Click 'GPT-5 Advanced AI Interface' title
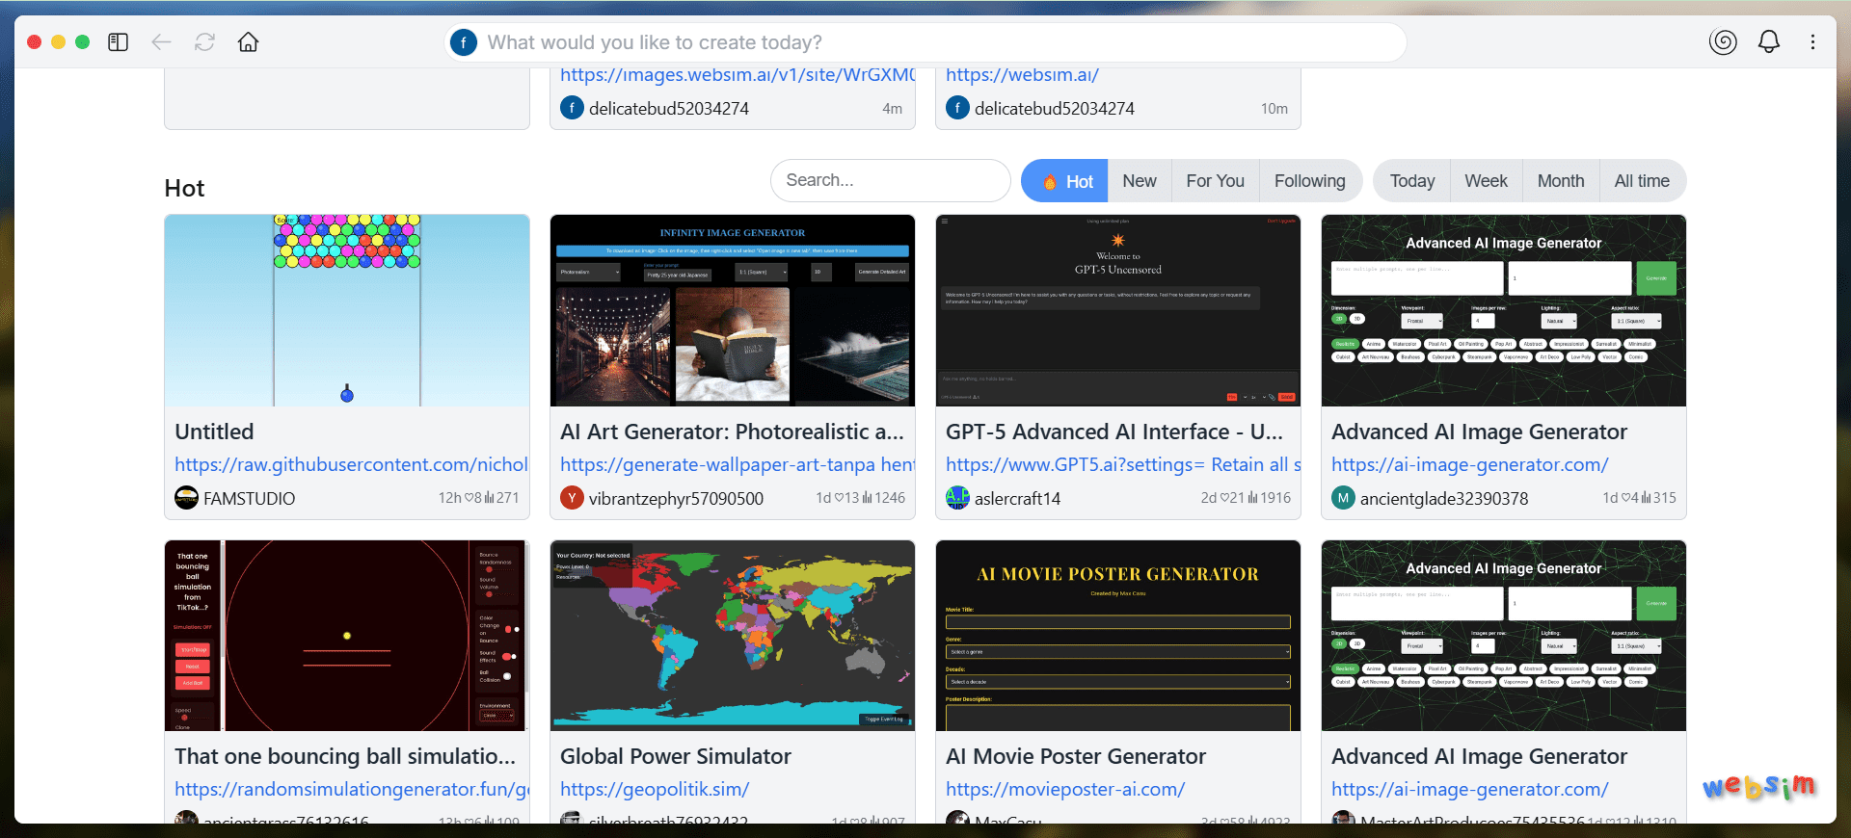Image resolution: width=1851 pixels, height=838 pixels. [x=1114, y=432]
